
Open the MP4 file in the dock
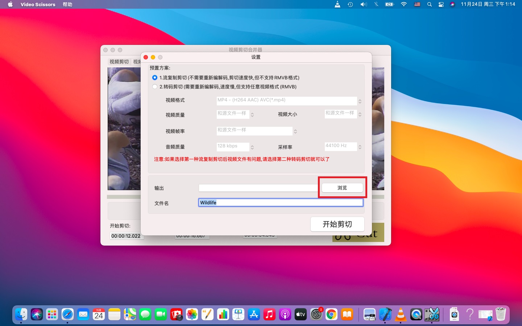[x=454, y=314]
